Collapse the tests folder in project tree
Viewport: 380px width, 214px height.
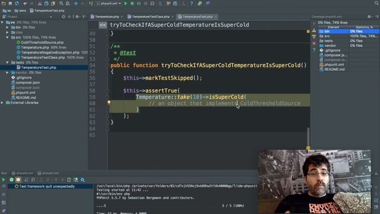tap(8, 62)
